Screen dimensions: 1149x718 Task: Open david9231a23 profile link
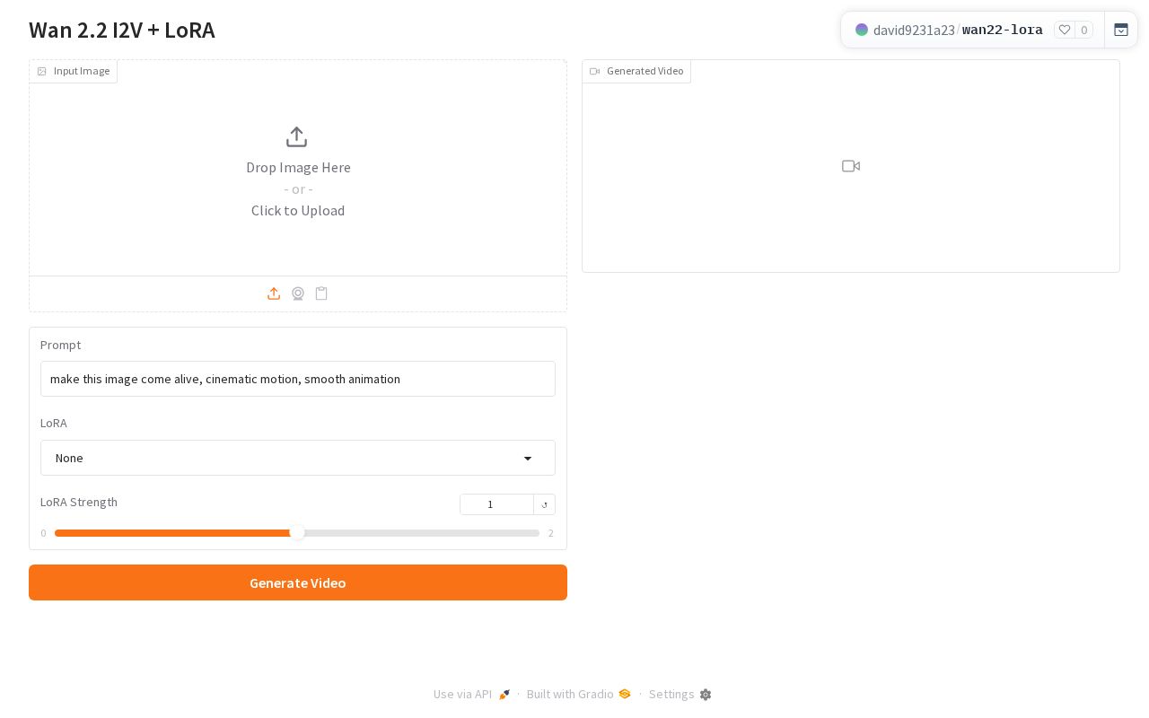coord(914,30)
